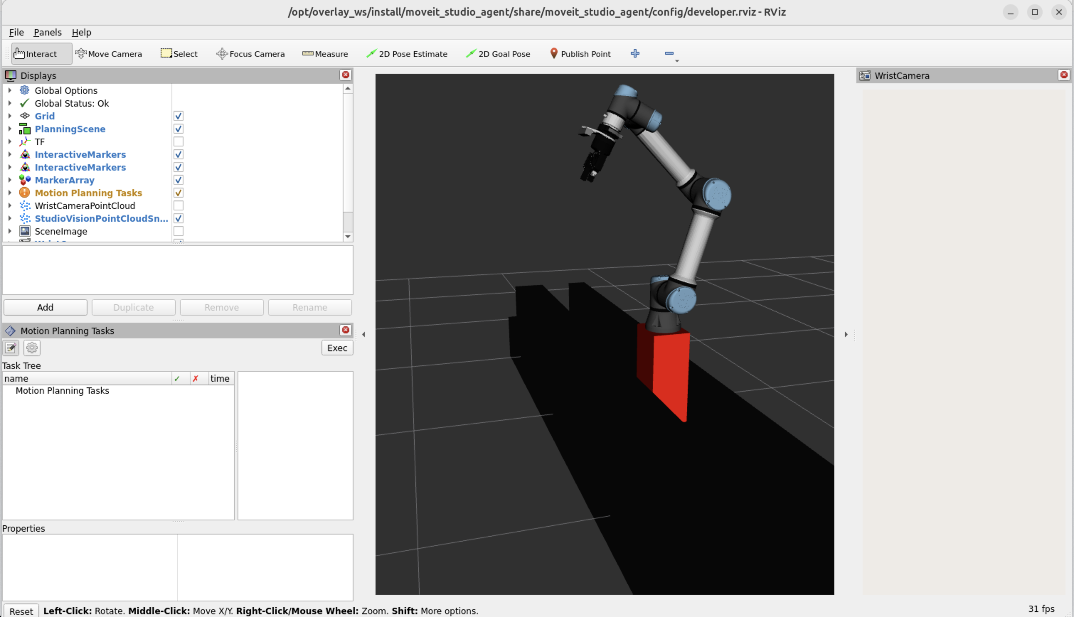Close the Displays panel

346,75
